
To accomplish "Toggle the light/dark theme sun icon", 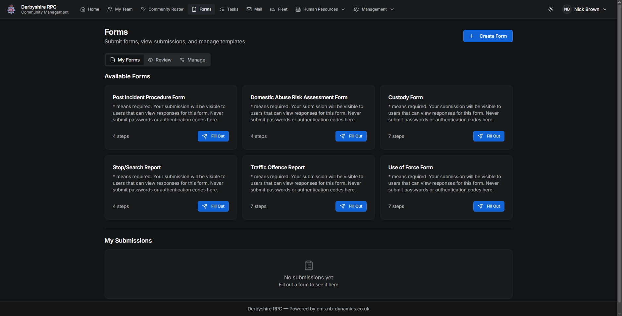I will pyautogui.click(x=551, y=9).
